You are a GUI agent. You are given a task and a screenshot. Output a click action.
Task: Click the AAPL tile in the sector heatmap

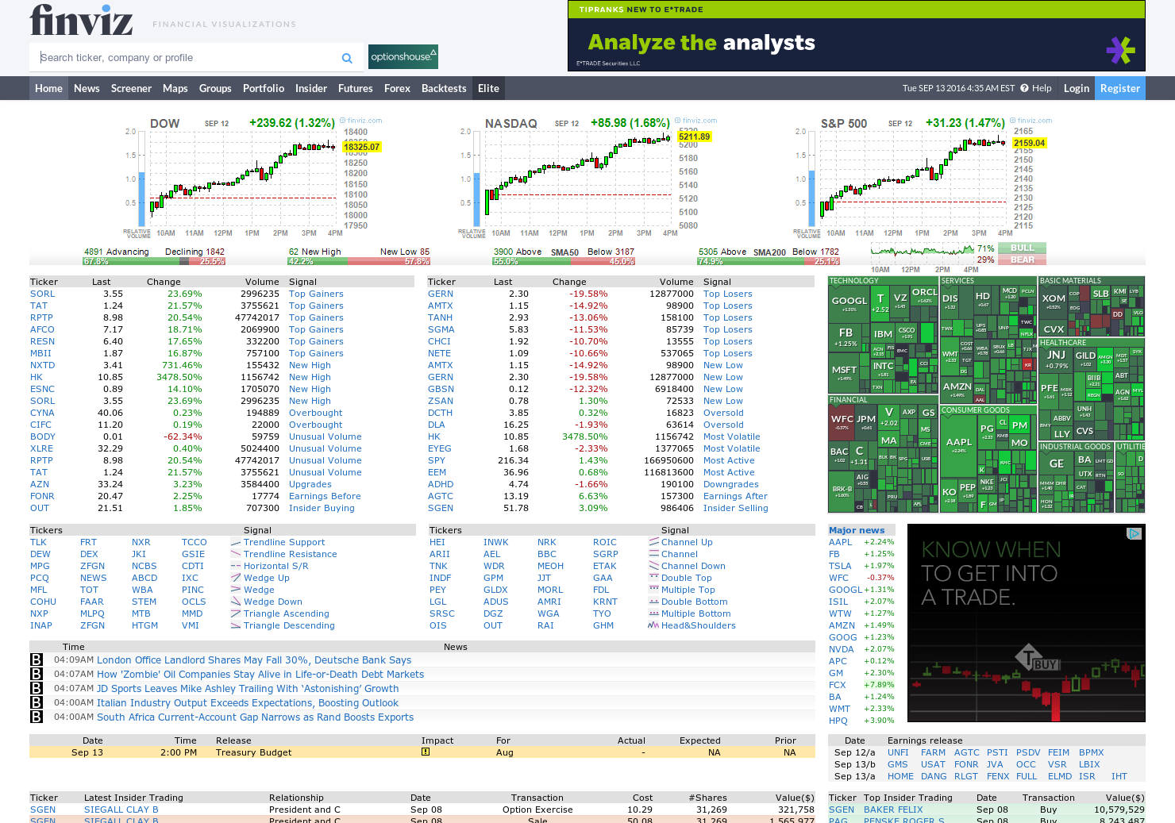958,441
